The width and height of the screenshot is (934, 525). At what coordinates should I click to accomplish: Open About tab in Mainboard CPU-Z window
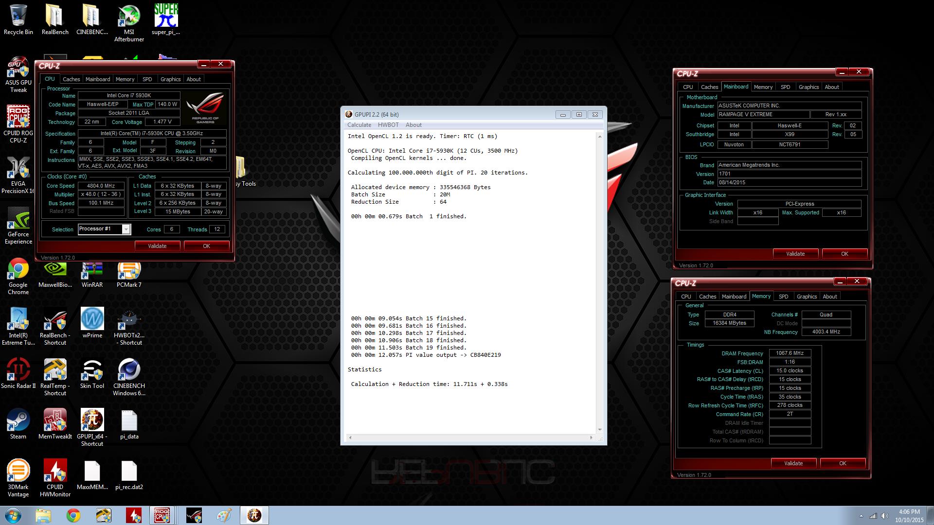coord(832,87)
